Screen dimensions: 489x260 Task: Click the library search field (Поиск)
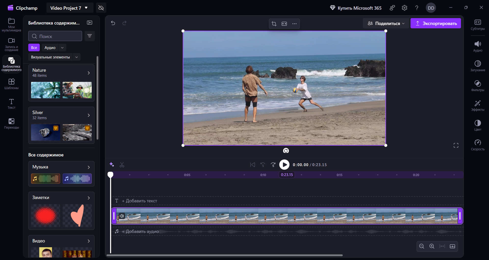click(55, 36)
